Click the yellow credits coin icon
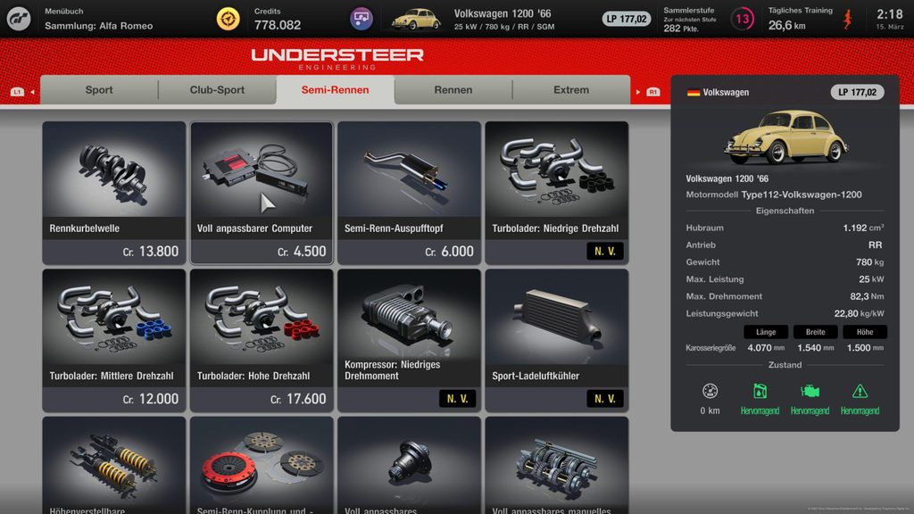 click(228, 19)
